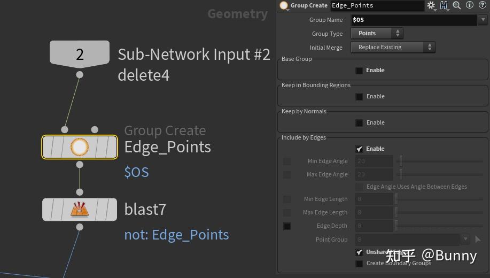Image resolution: width=490 pixels, height=278 pixels.
Task: Select the Edge_Points group node icon
Action: (80, 147)
